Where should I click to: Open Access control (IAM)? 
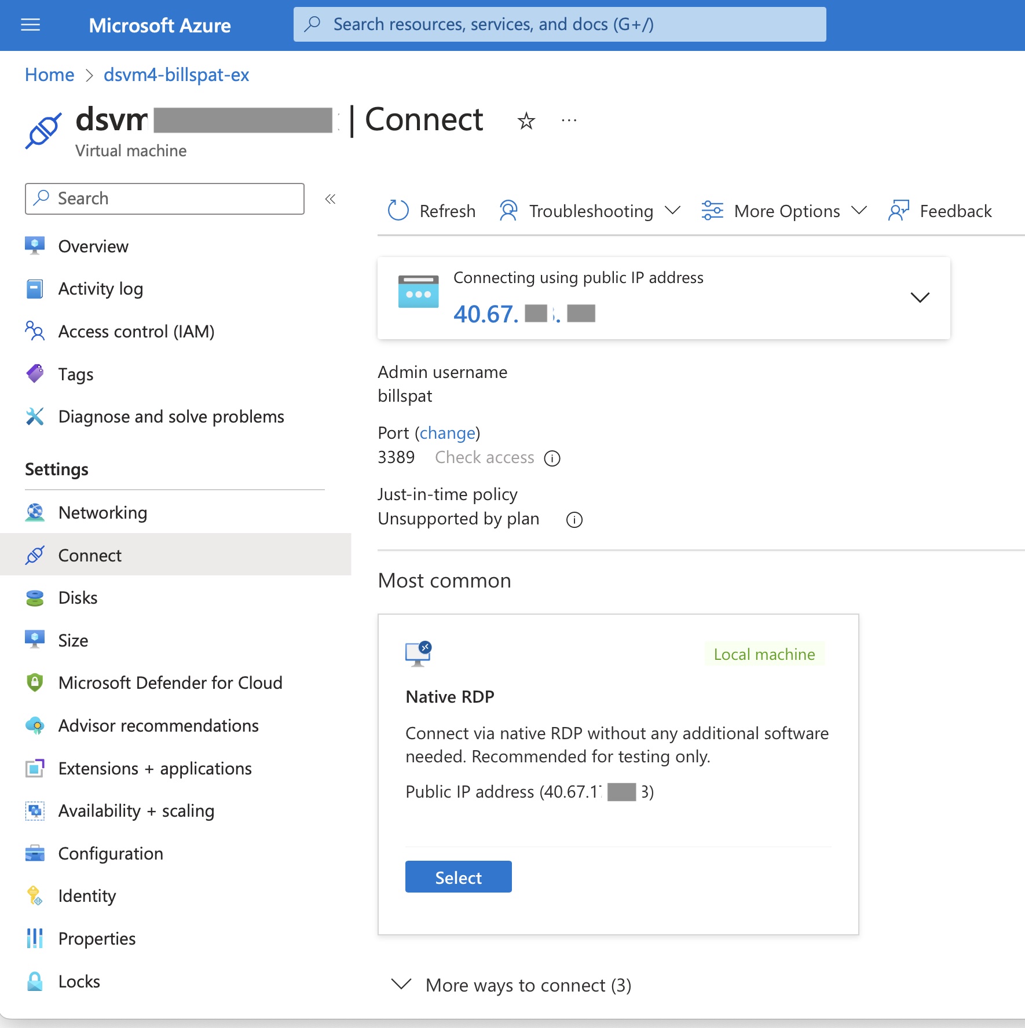pyautogui.click(x=137, y=331)
